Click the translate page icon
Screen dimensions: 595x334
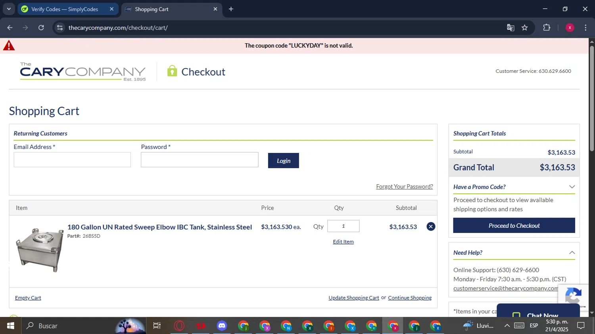click(x=511, y=28)
